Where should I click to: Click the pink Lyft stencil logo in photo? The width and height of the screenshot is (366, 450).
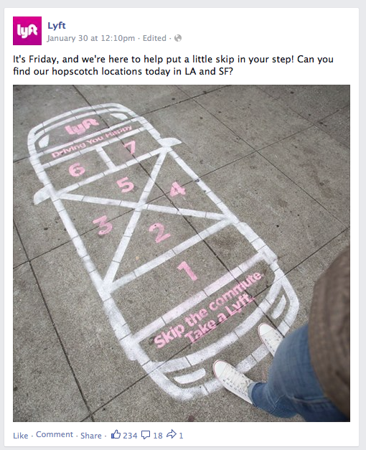point(82,126)
